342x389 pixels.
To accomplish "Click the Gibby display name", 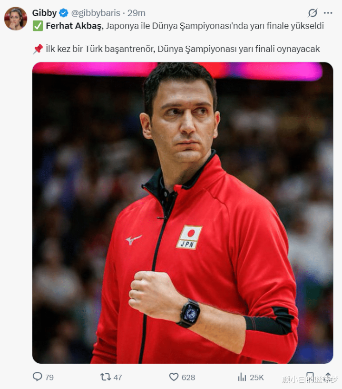I will pyautogui.click(x=44, y=13).
